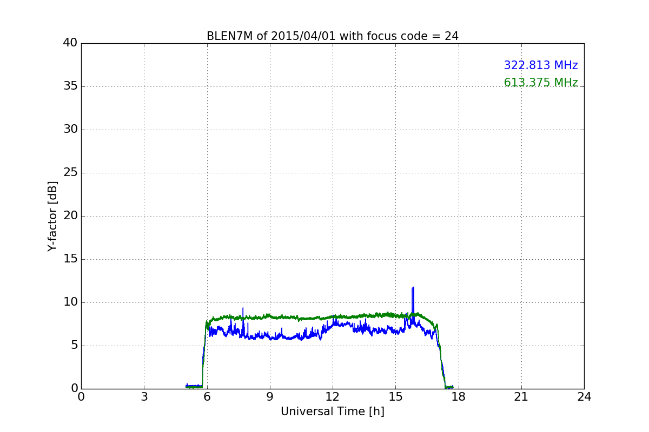The image size is (649, 432).
Task: Click the y-axis tick label '40'
Action: [x=70, y=43]
